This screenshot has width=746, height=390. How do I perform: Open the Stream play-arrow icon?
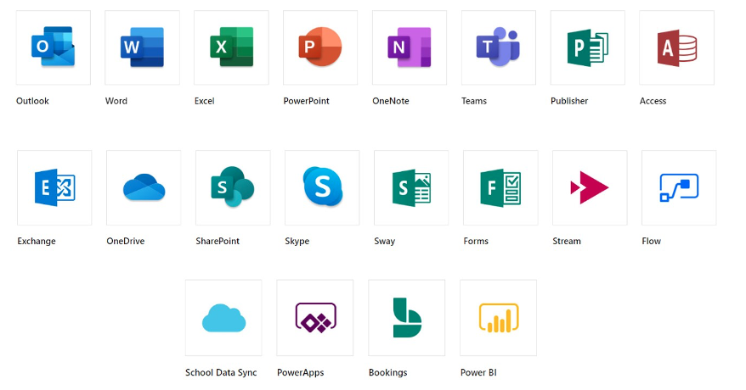pos(590,187)
